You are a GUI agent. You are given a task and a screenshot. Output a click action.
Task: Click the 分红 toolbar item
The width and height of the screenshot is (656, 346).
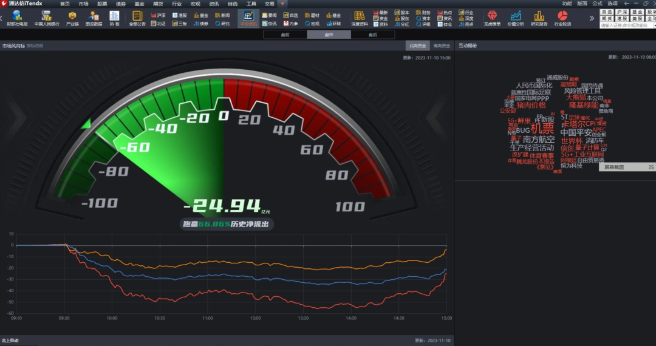click(401, 24)
